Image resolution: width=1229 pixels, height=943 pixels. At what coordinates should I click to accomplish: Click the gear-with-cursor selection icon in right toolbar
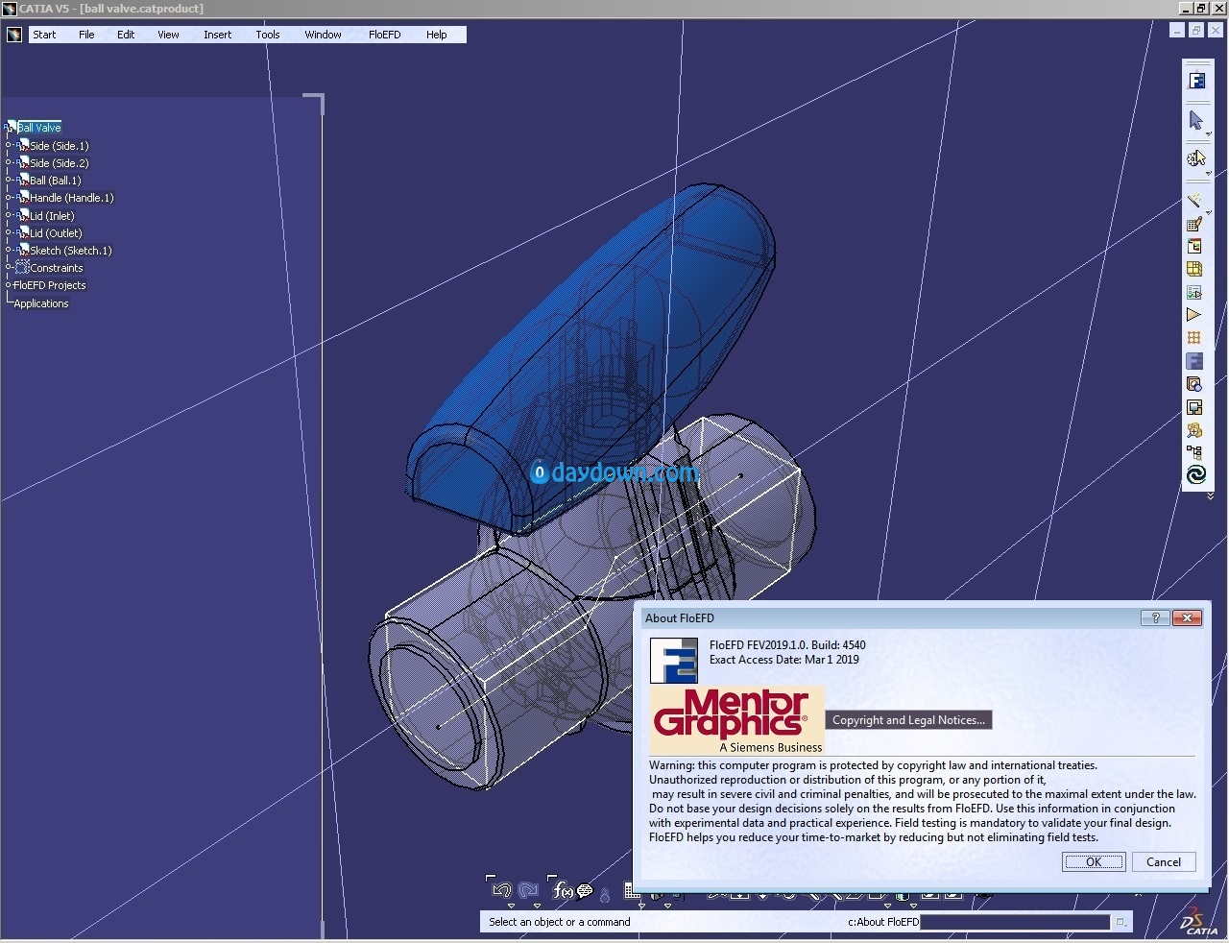(1195, 158)
